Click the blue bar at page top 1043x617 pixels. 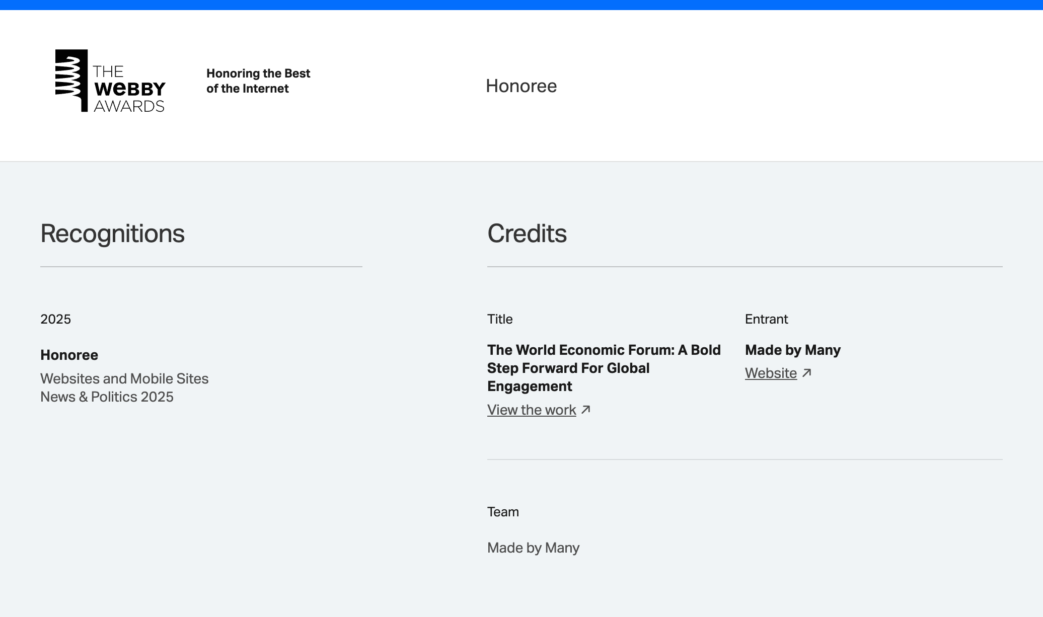click(521, 5)
